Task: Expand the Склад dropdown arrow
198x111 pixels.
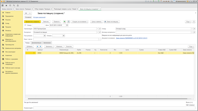Action: pyautogui.click(x=192, y=29)
